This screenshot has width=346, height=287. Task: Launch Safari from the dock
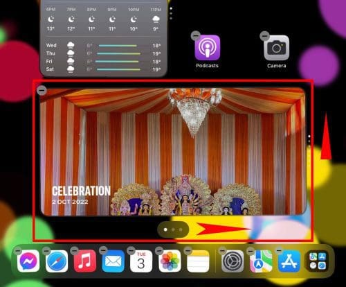click(x=57, y=261)
